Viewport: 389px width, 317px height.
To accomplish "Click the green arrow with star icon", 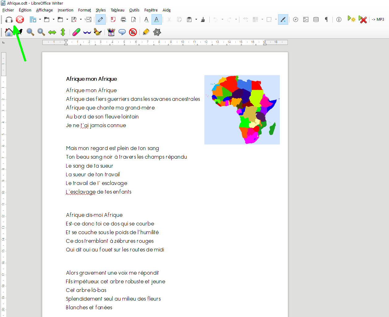I will [x=352, y=19].
